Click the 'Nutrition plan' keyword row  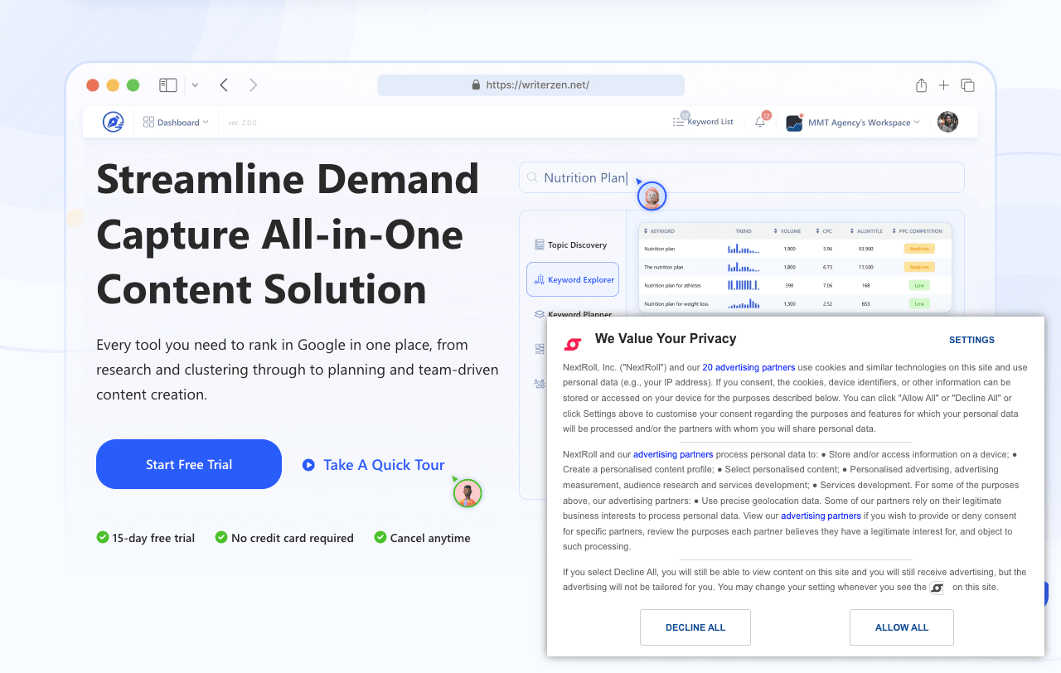pos(796,249)
